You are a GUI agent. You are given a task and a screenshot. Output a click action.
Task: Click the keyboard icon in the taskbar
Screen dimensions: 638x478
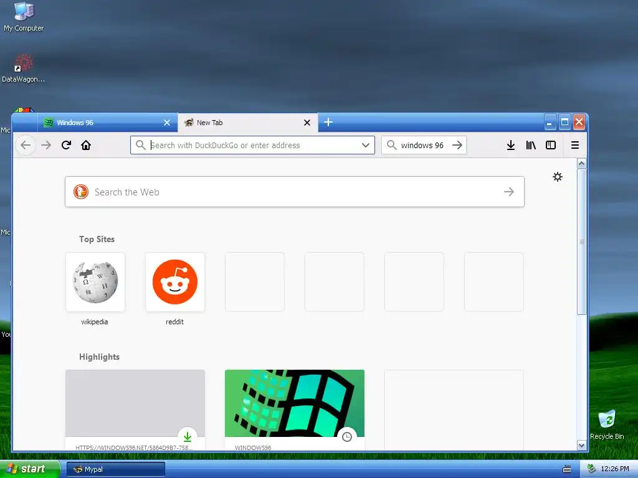pyautogui.click(x=567, y=469)
